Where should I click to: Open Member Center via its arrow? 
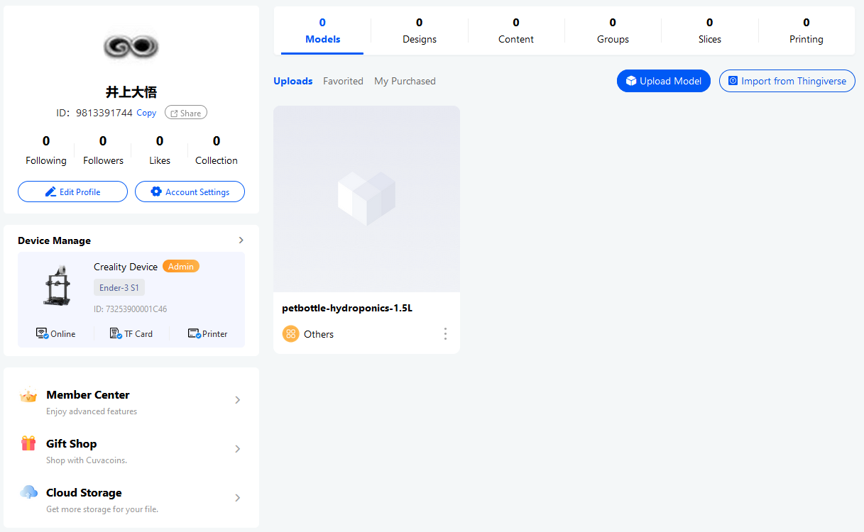coord(238,400)
